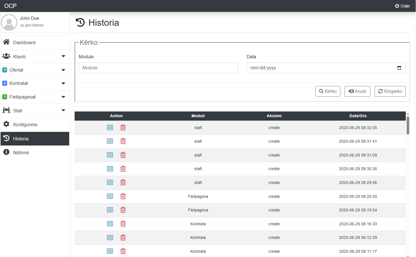Delete the Kontrata 08:11:17 entry
The width and height of the screenshot is (416, 257).
click(123, 251)
